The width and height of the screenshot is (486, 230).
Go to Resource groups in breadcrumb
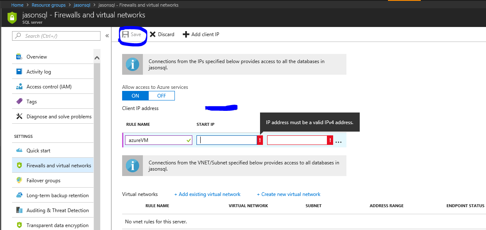pyautogui.click(x=48, y=5)
